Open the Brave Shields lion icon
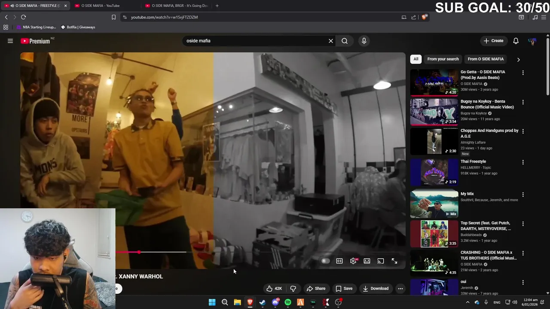This screenshot has height=309, width=550. (x=425, y=17)
